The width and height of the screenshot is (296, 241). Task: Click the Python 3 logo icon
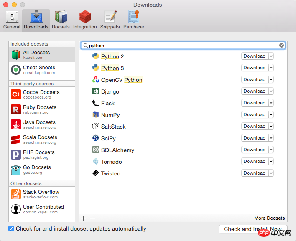(x=95, y=68)
